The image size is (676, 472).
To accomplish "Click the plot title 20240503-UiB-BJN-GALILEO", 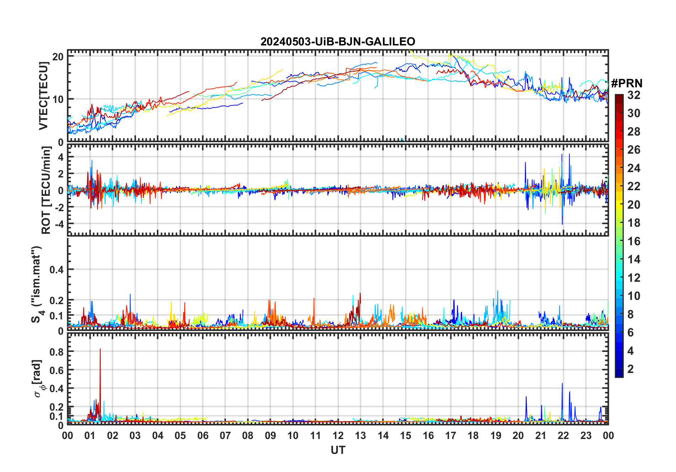I will pos(338,42).
